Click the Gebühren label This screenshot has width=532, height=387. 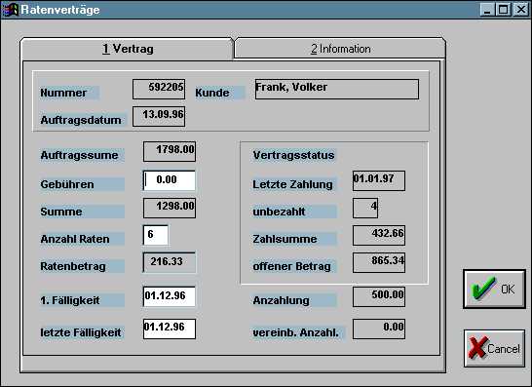coord(67,184)
